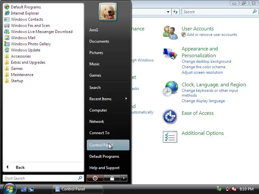Select Control Panel in Start menu
259x194 pixels.
[x=108, y=145]
